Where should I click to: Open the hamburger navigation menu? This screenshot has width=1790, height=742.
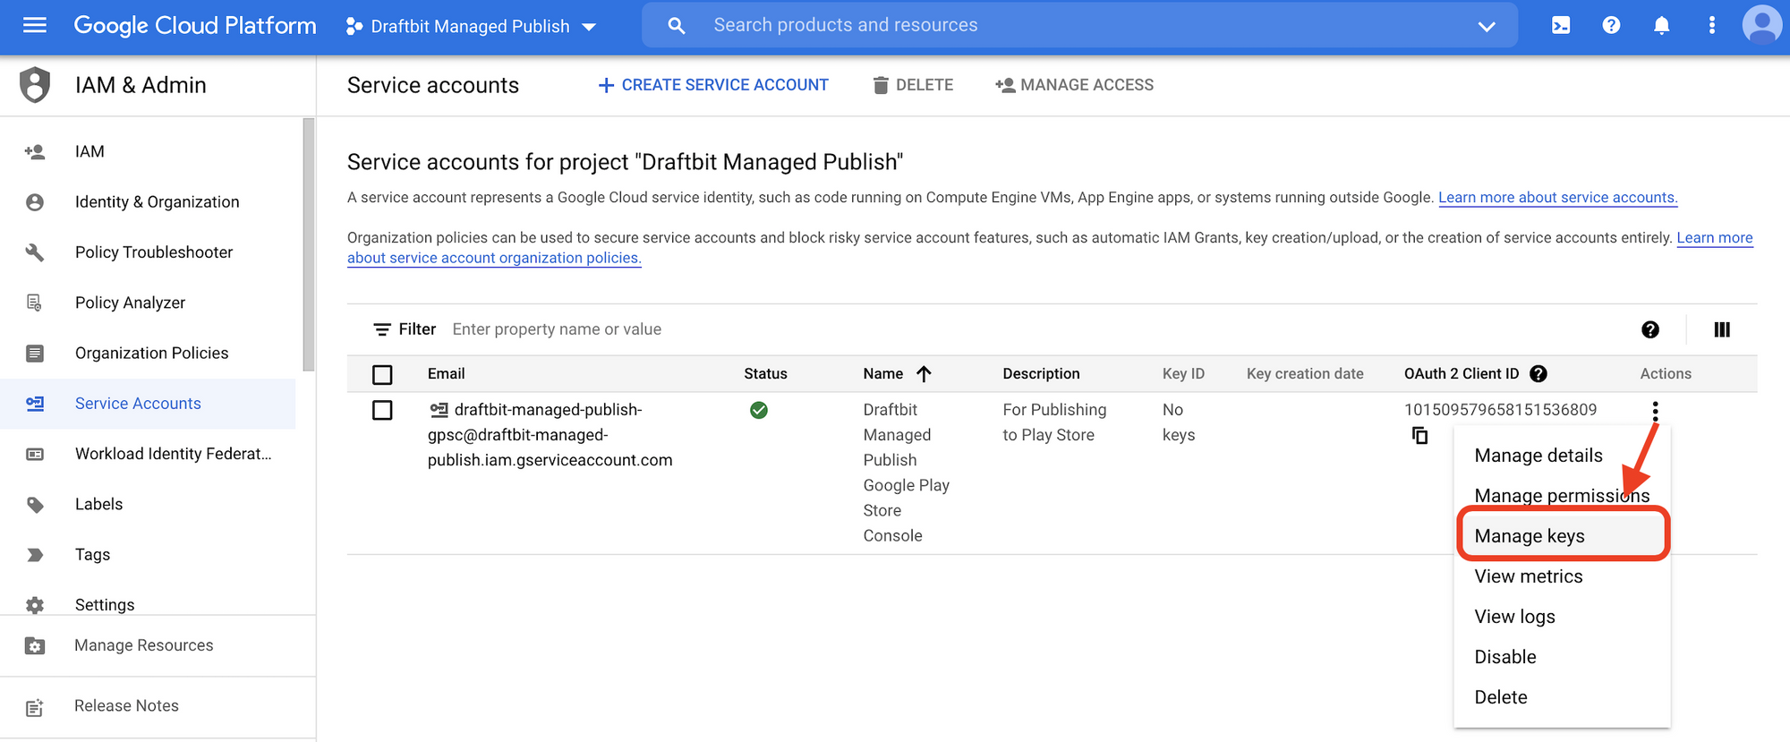point(35,25)
